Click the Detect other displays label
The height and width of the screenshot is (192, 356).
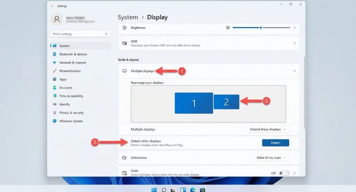(146, 141)
